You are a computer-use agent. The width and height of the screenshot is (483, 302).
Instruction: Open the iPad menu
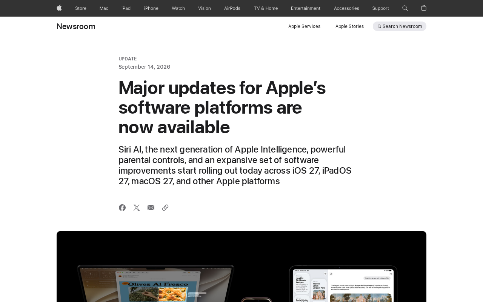(x=126, y=8)
